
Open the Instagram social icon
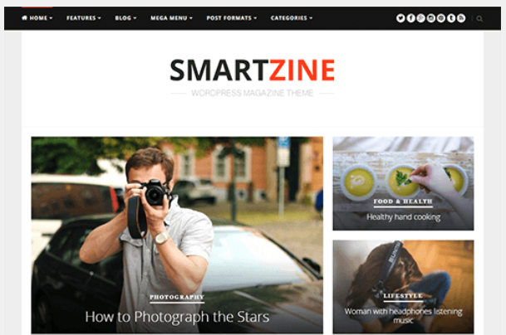tap(431, 18)
